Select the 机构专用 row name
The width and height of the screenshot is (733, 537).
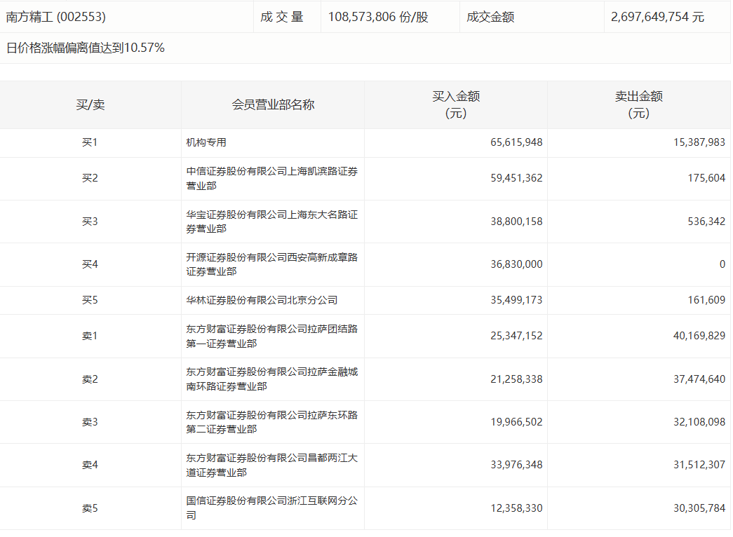click(x=206, y=142)
